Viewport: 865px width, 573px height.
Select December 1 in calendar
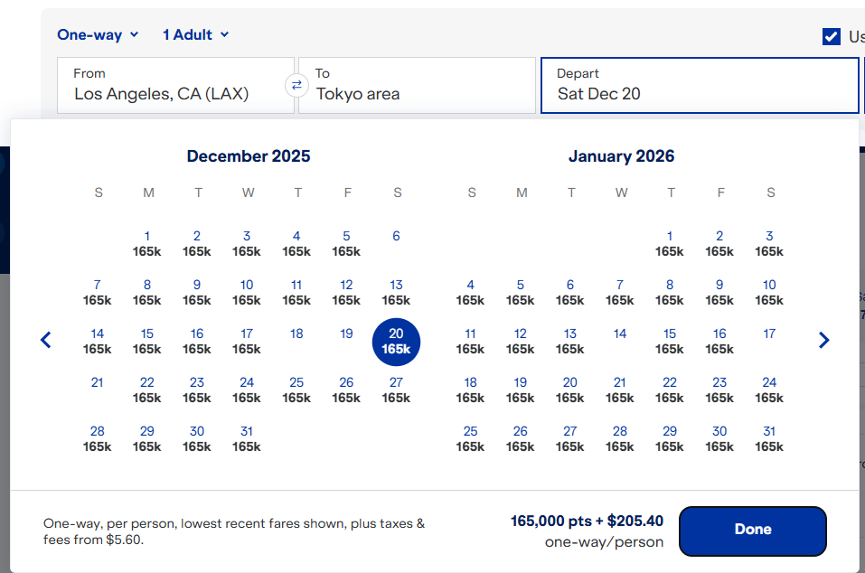tap(147, 244)
